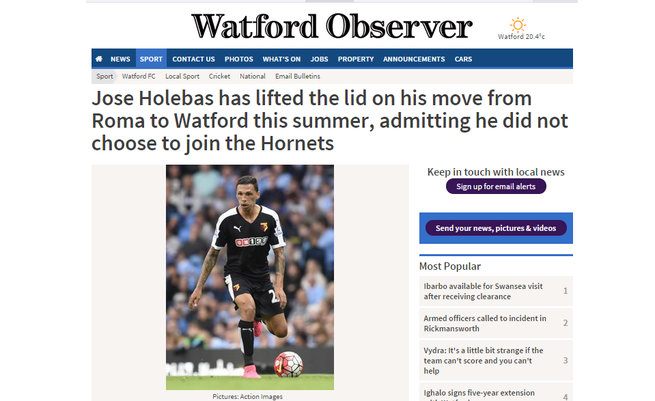Open WHAT'S ON section

pyautogui.click(x=281, y=59)
